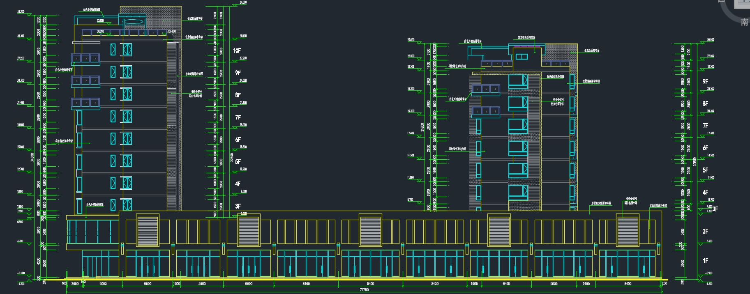Select the rightmost louver panel on podium
The height and width of the screenshot is (294, 750).
click(628, 231)
